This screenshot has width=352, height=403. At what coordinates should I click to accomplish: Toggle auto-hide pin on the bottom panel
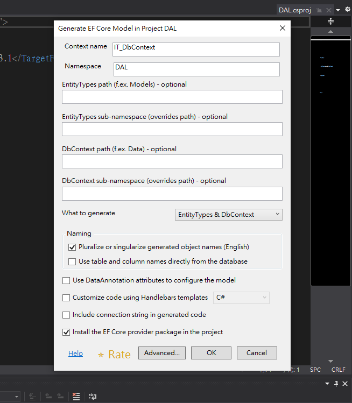pos(336,384)
